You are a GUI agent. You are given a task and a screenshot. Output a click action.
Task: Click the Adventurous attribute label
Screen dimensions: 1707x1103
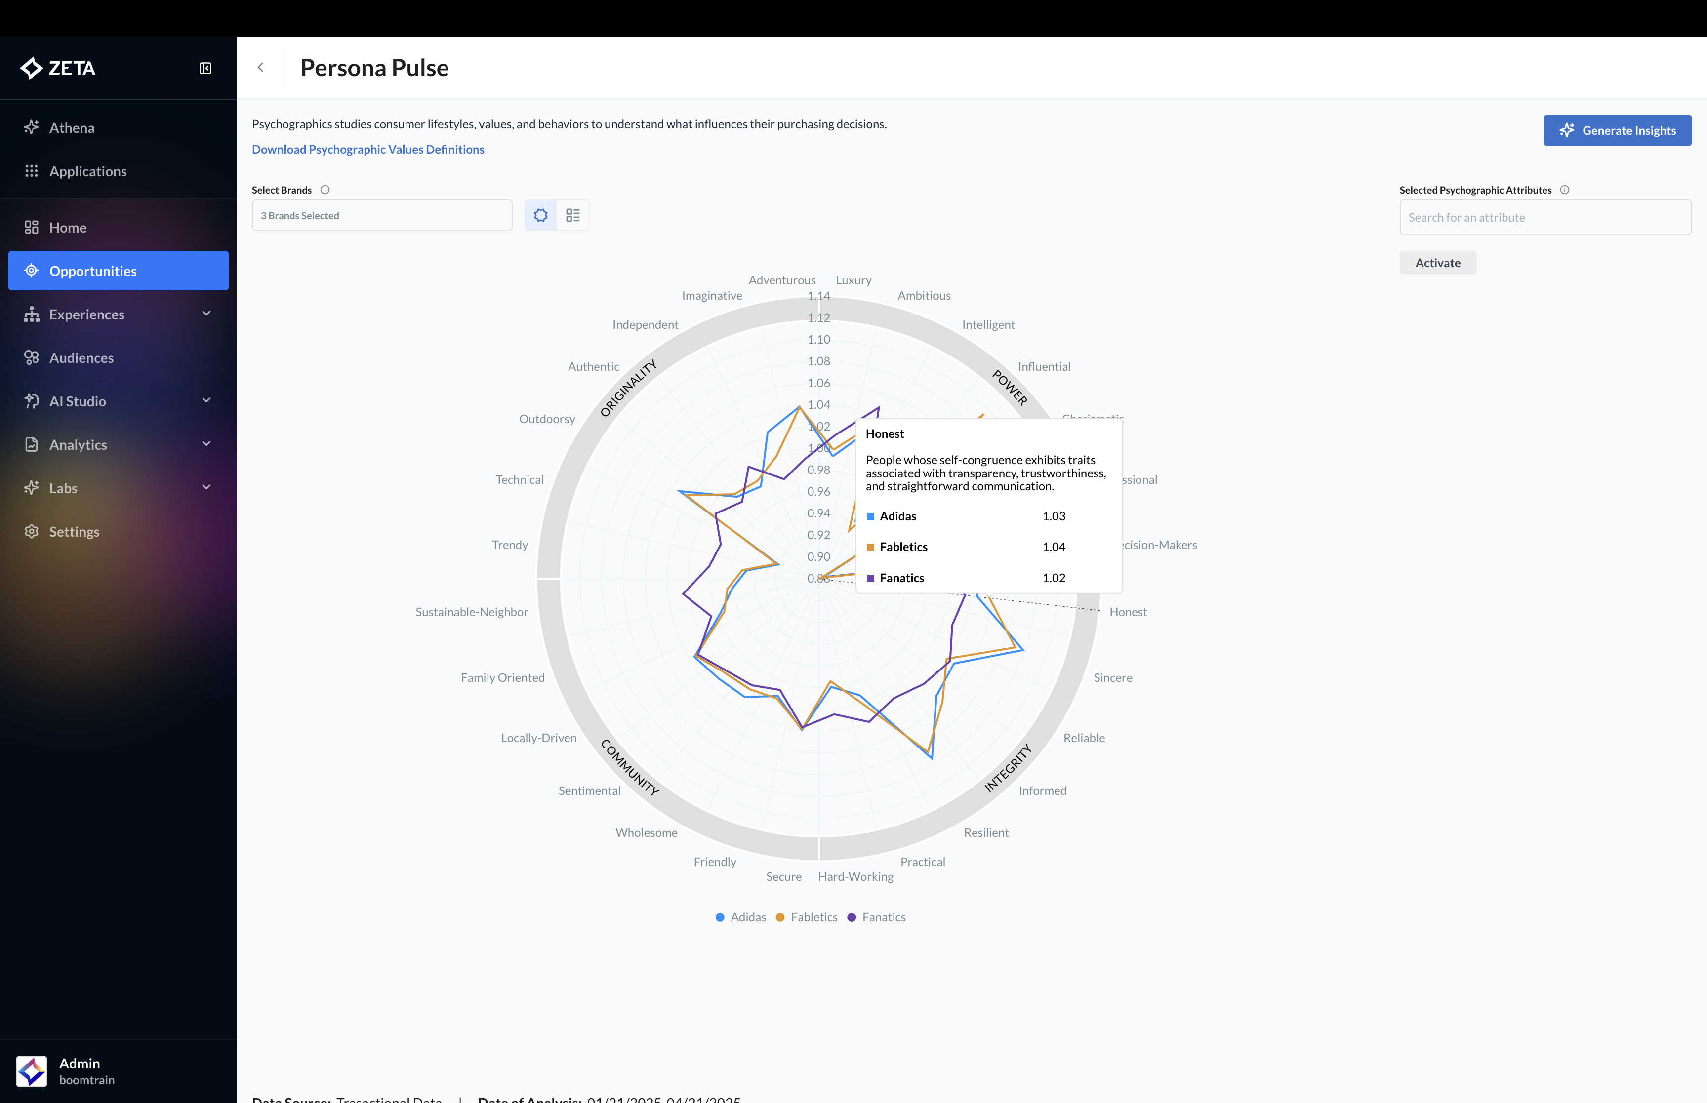click(x=782, y=281)
